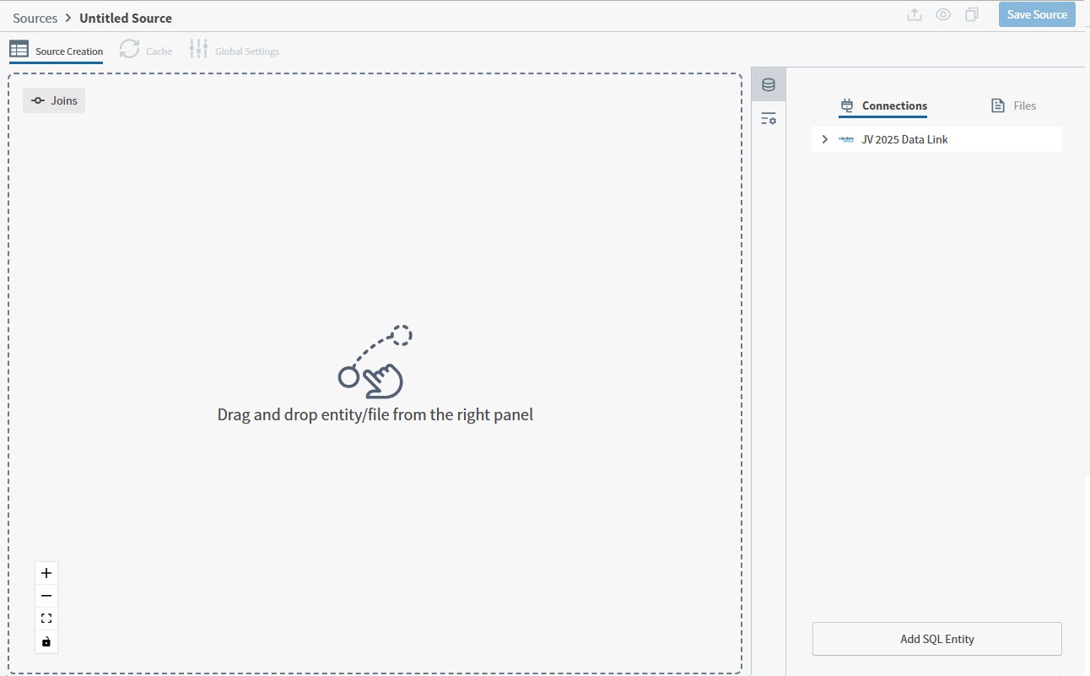
Task: Expand the JV 2025 Data Link connection
Action: tap(824, 139)
